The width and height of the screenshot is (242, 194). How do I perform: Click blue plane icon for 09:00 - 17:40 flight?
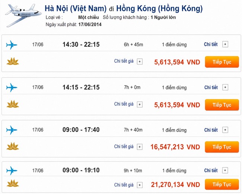[x=12, y=130]
